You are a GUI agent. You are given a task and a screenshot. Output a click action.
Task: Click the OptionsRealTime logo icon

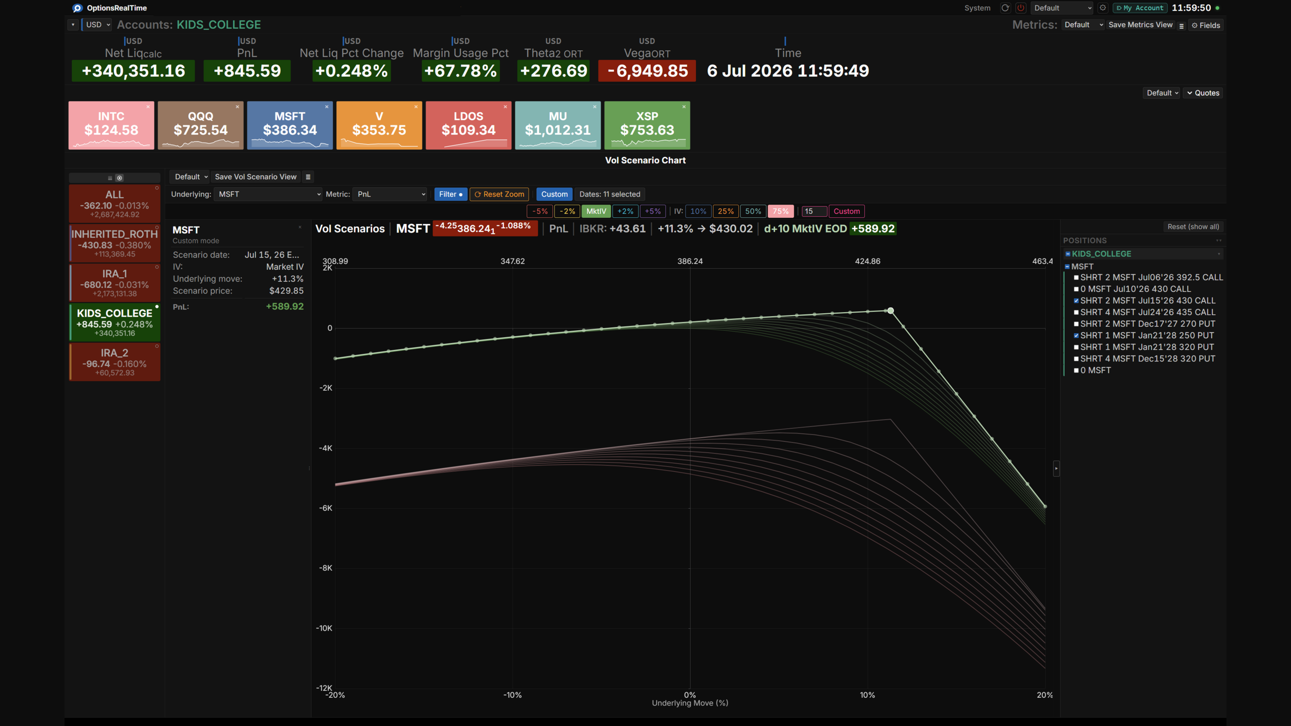pos(77,8)
